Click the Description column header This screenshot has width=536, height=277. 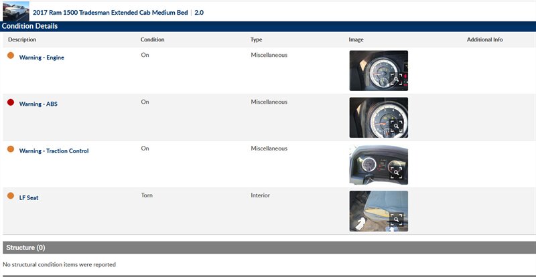click(x=22, y=39)
